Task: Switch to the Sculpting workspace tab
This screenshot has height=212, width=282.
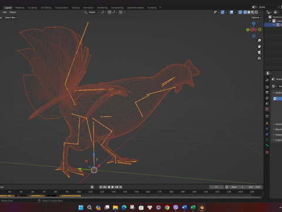Action: coord(32,8)
